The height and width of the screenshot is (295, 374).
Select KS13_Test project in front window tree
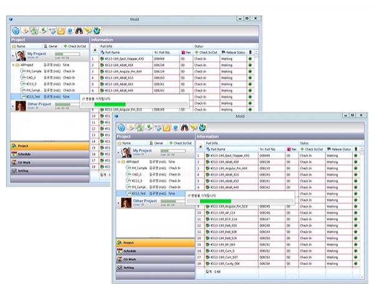pyautogui.click(x=137, y=193)
